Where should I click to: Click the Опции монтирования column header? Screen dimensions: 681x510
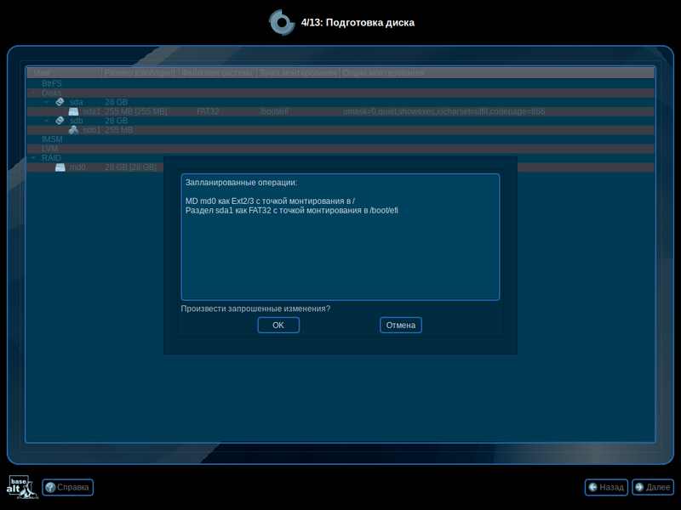coord(497,73)
